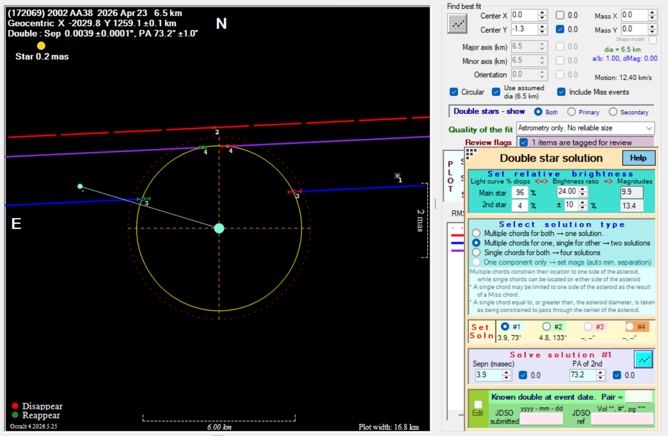Click the Brightness ratio 24.00 field

pyautogui.click(x=568, y=191)
